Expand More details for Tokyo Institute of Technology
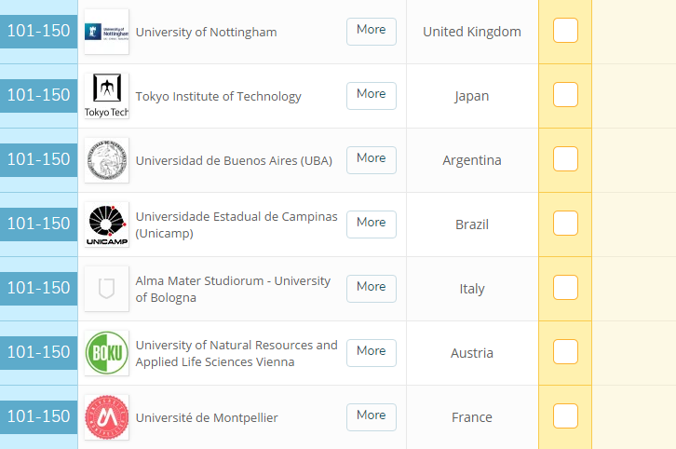Image resolution: width=676 pixels, height=449 pixels. pyautogui.click(x=371, y=95)
